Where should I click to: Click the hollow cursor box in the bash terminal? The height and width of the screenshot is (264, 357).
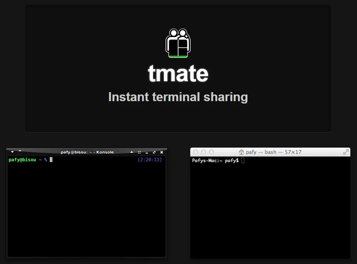coord(243,161)
